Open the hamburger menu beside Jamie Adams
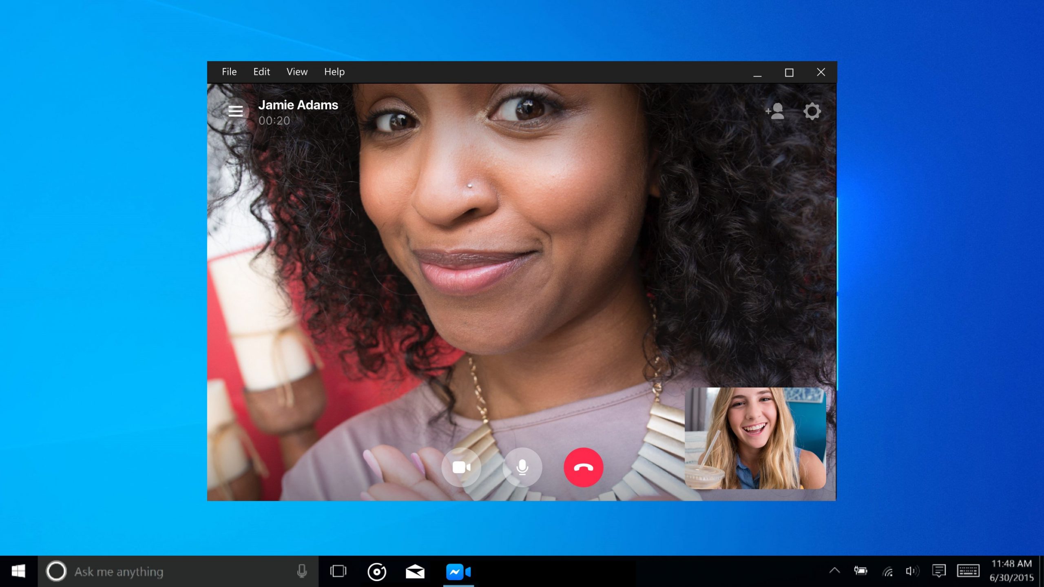The width and height of the screenshot is (1044, 587). (235, 111)
